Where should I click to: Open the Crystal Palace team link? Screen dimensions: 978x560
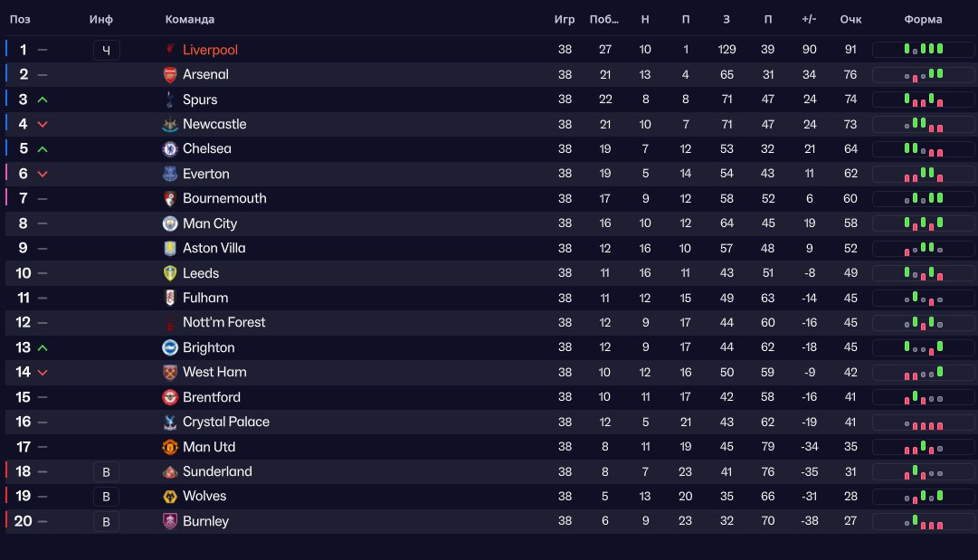pyautogui.click(x=226, y=422)
